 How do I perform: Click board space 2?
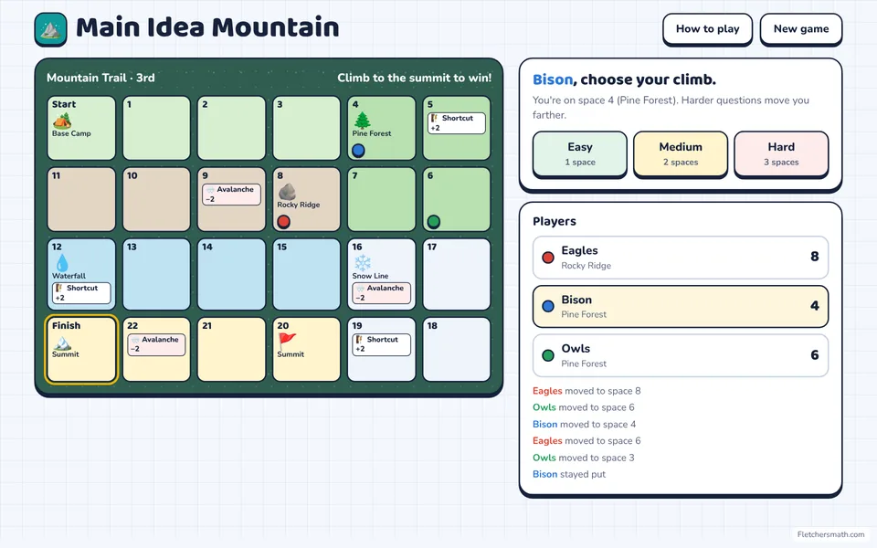[x=231, y=128]
